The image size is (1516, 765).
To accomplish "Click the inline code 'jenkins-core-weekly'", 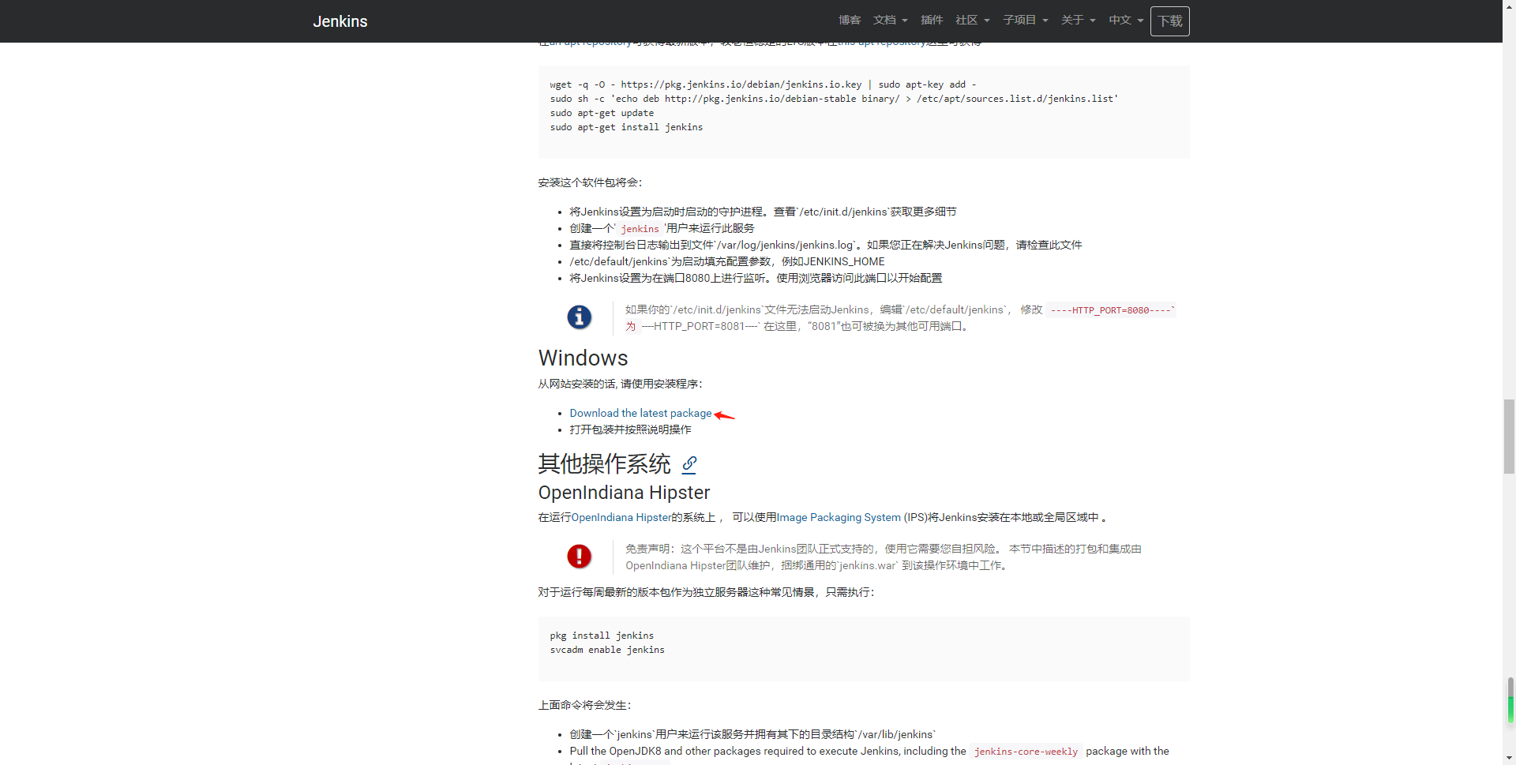I will pyautogui.click(x=1026, y=752).
